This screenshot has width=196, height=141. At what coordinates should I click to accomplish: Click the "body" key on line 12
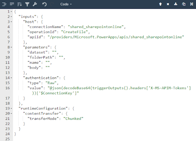click(34, 67)
